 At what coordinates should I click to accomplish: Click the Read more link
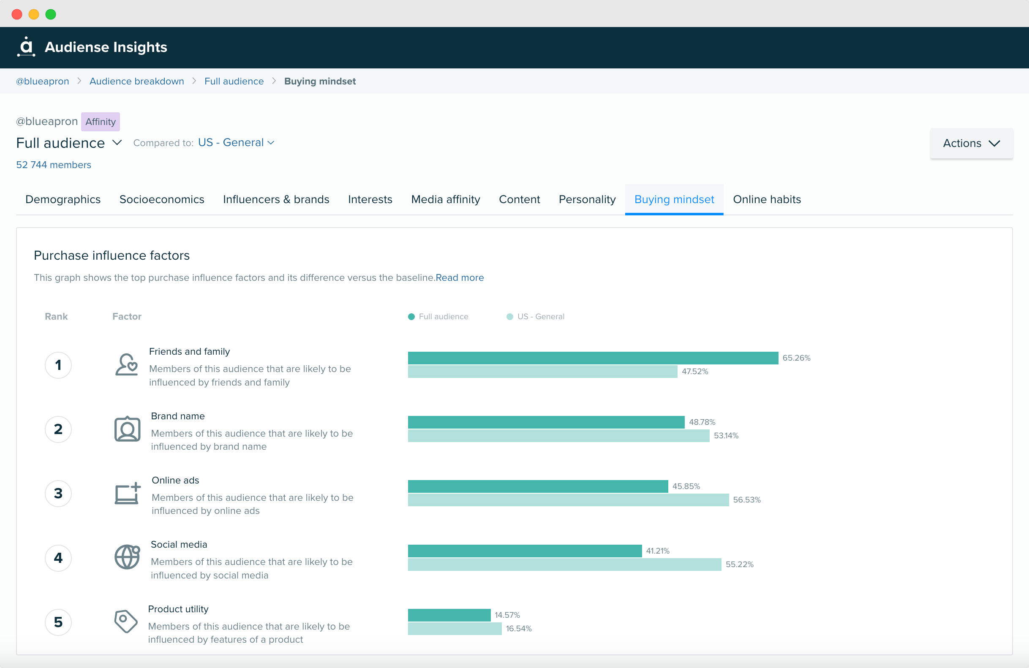[x=460, y=278]
